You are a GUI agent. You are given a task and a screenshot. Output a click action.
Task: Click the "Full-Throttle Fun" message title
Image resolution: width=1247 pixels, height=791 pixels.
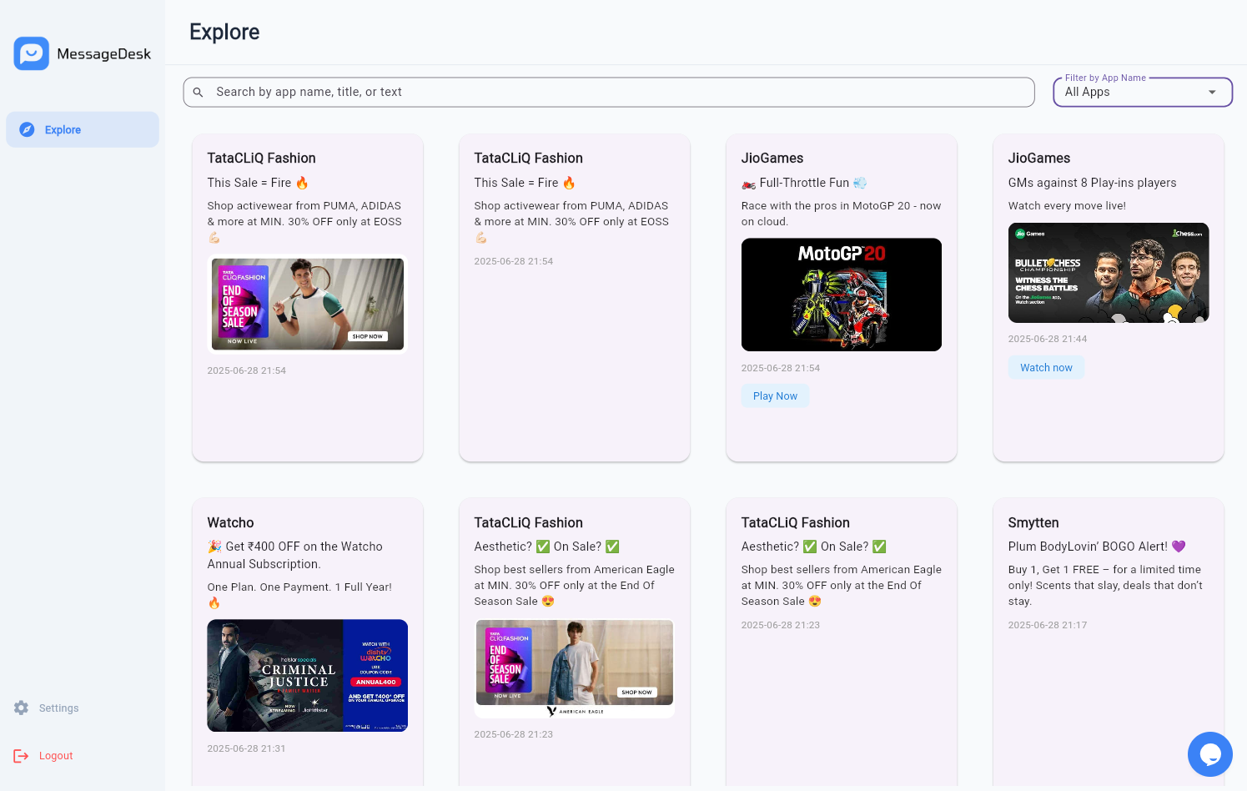(x=804, y=183)
